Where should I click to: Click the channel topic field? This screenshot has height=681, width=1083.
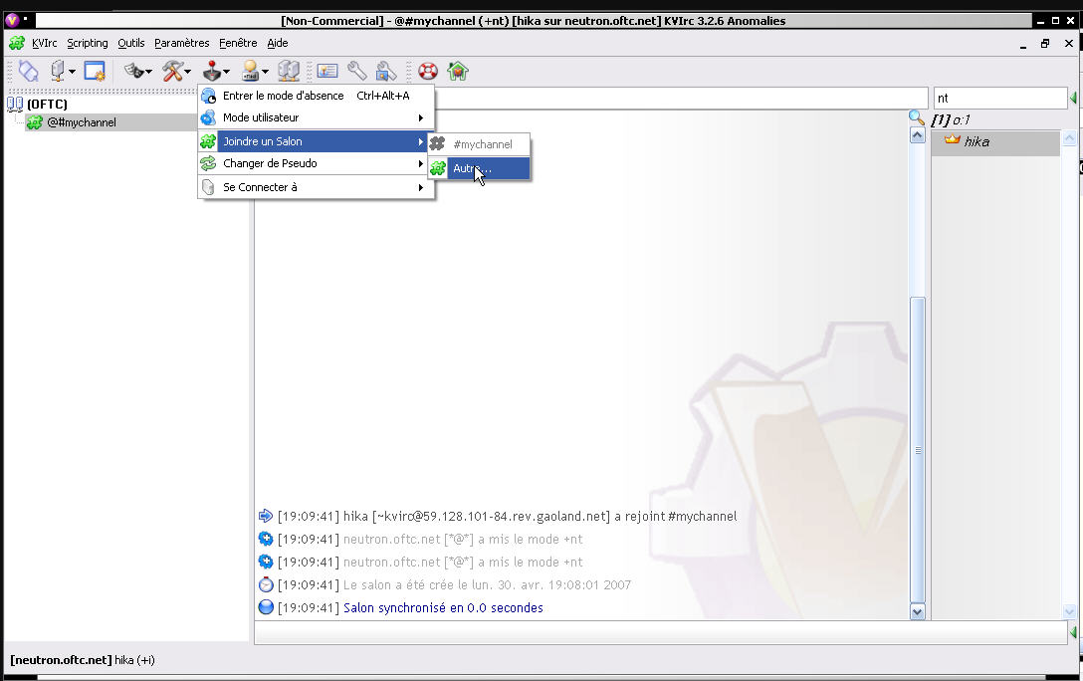click(680, 99)
